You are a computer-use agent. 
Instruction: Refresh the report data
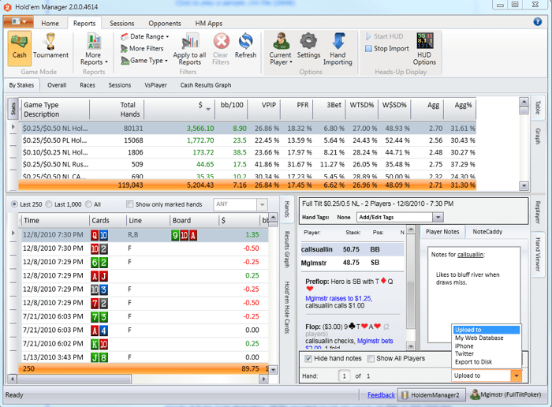245,46
